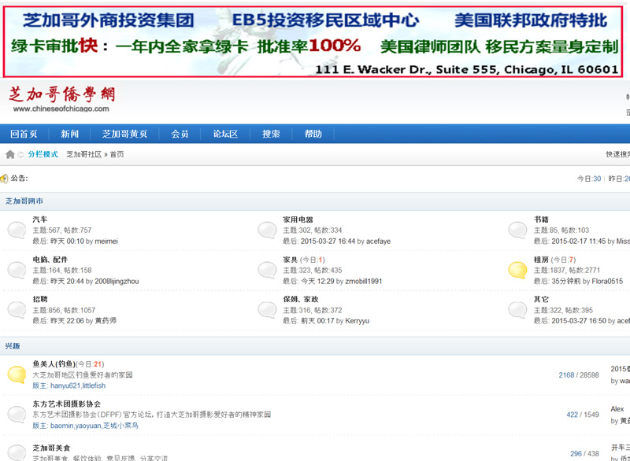Click the EB5 immigration banner ad
This screenshot has height=461, width=630.
[315, 39]
